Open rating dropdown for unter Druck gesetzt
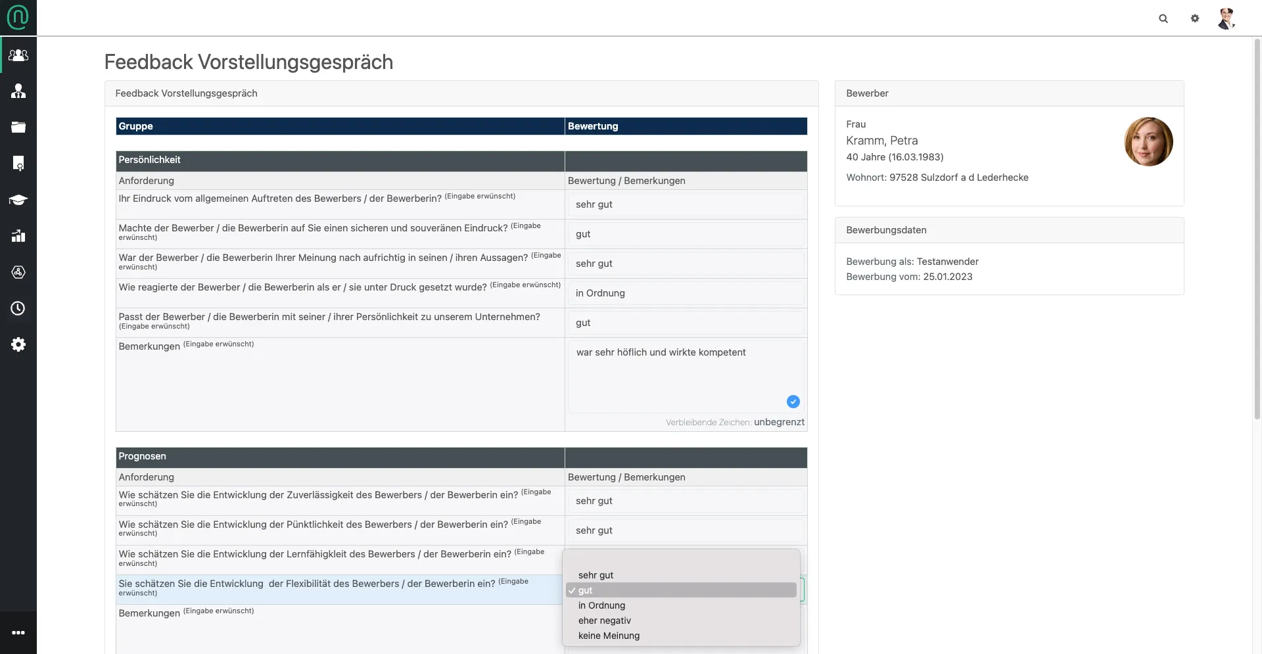 click(686, 293)
